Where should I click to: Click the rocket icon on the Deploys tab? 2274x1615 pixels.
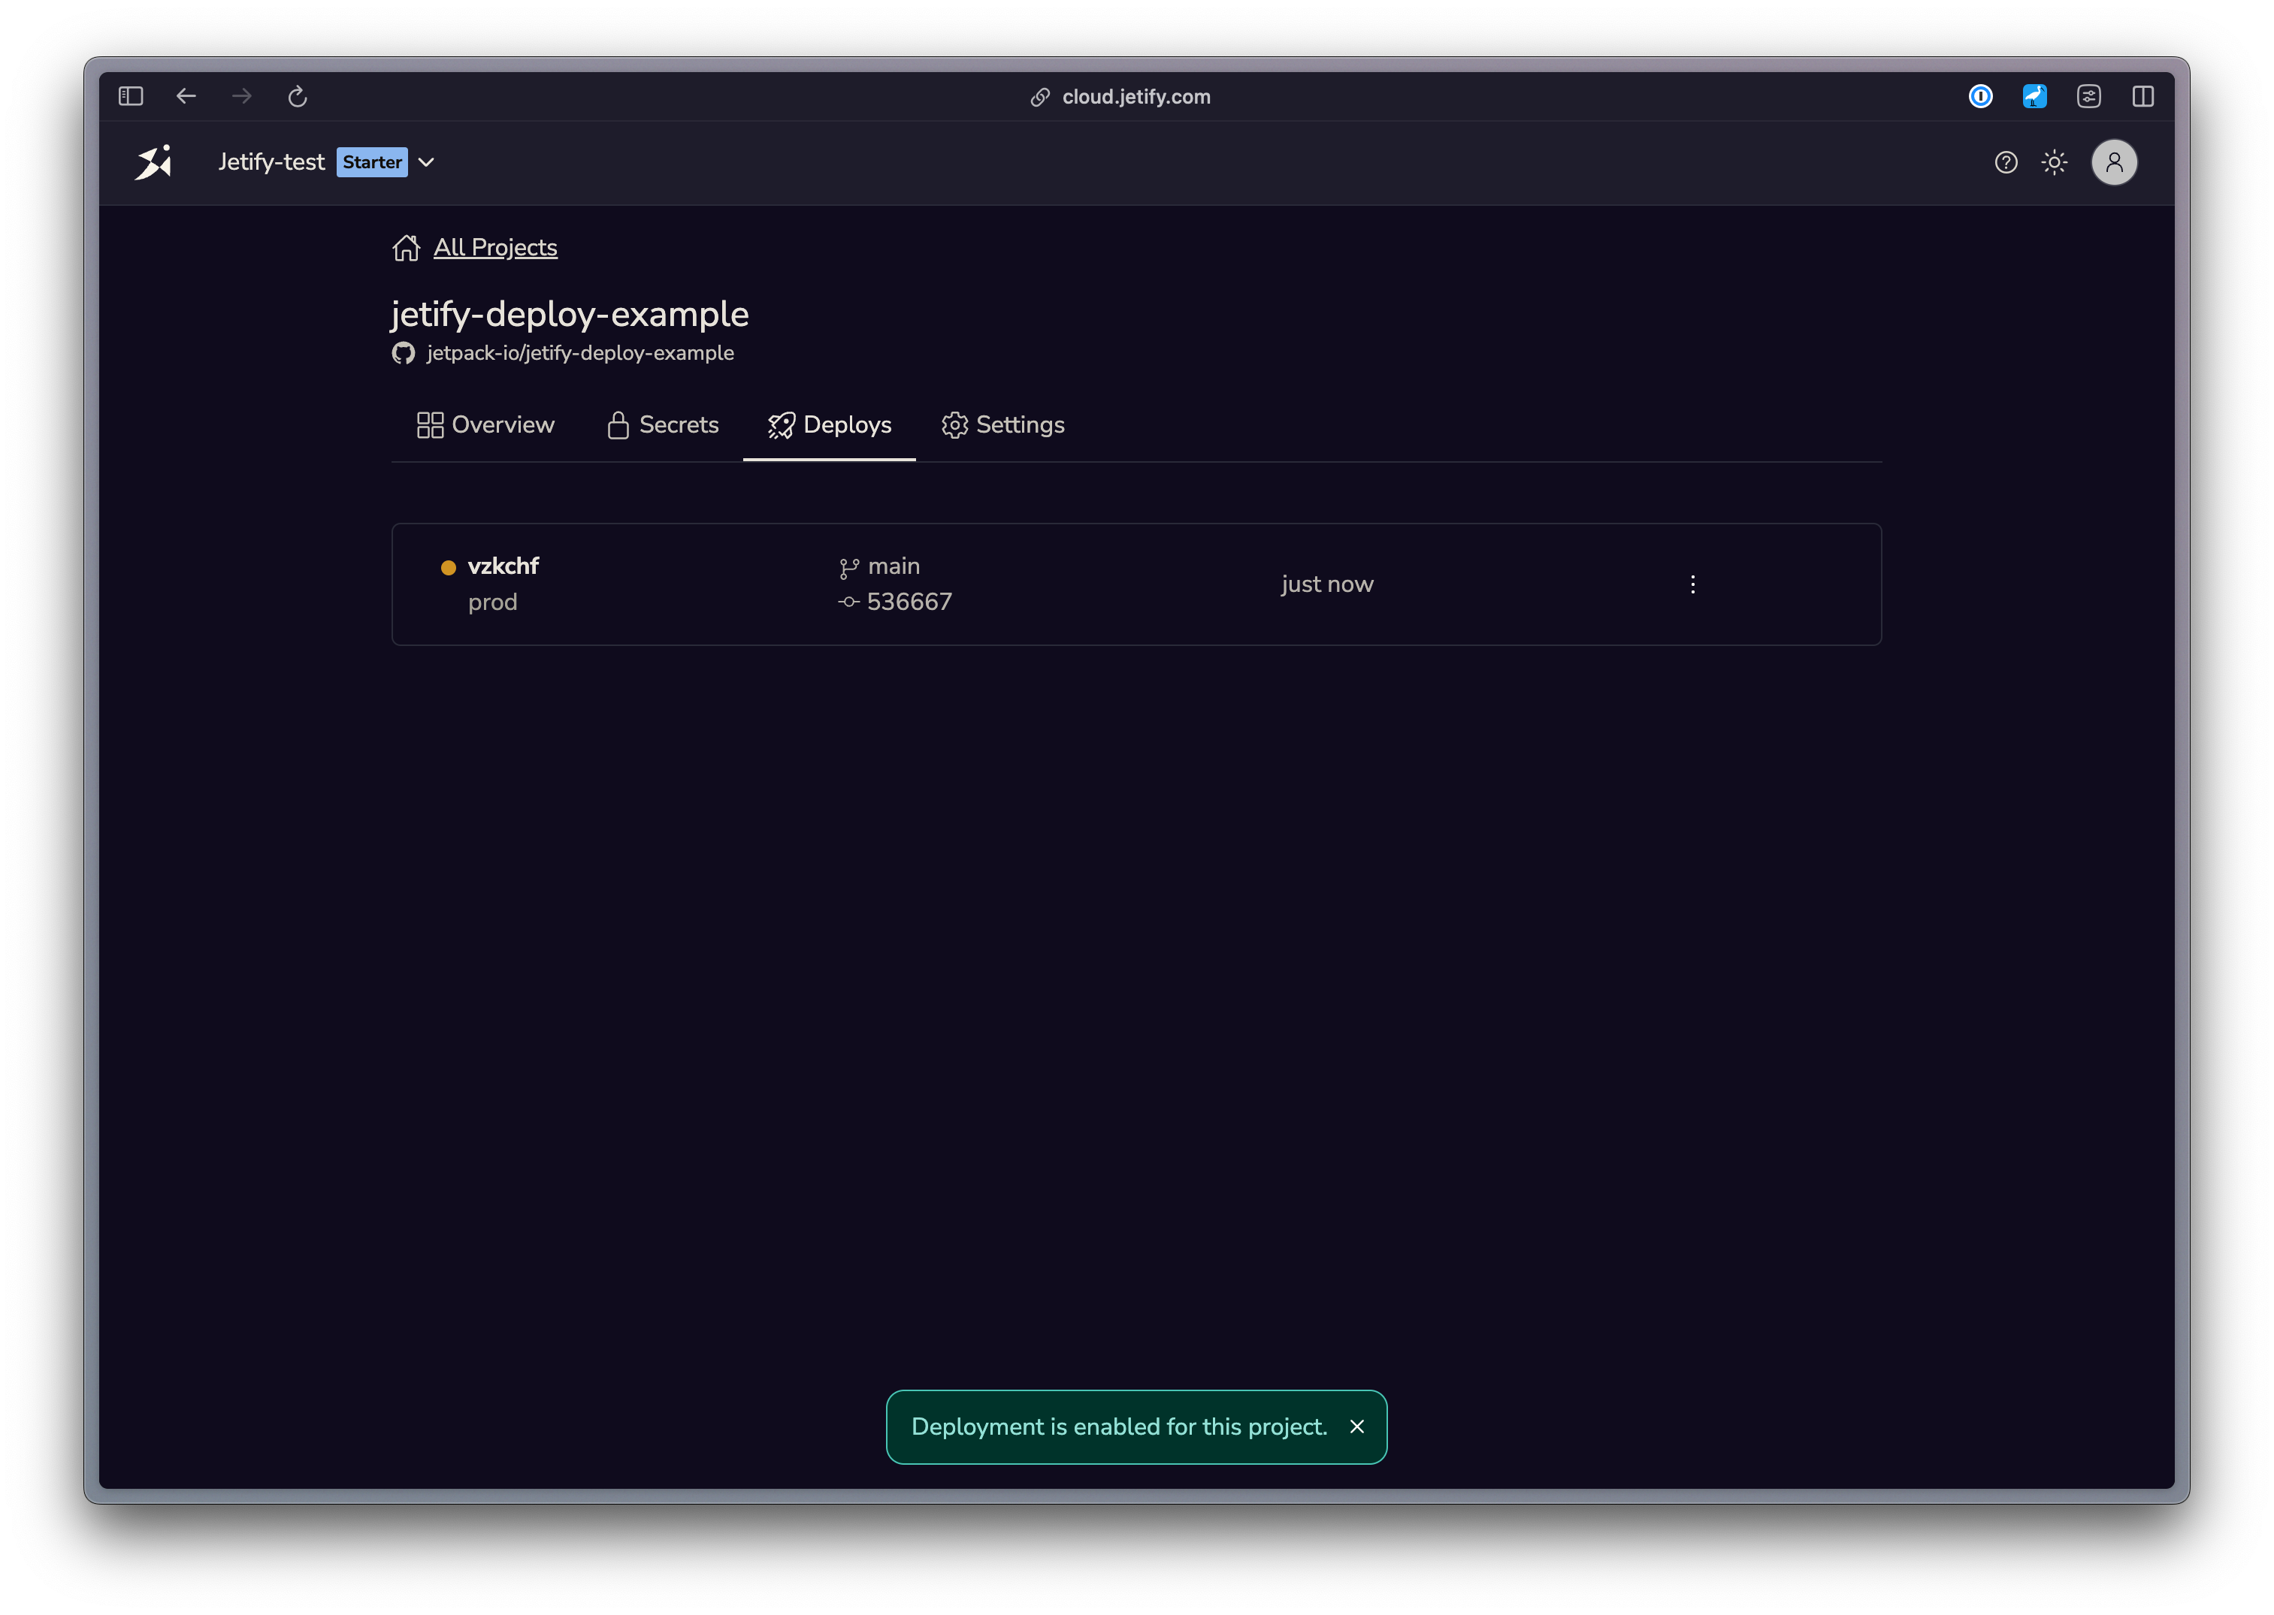point(782,424)
